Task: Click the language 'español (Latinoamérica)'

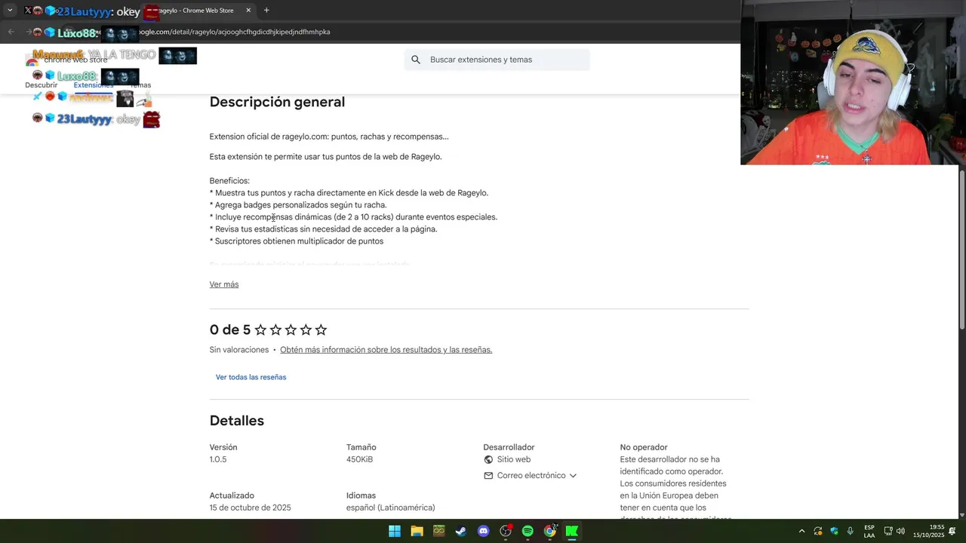Action: 391,508
